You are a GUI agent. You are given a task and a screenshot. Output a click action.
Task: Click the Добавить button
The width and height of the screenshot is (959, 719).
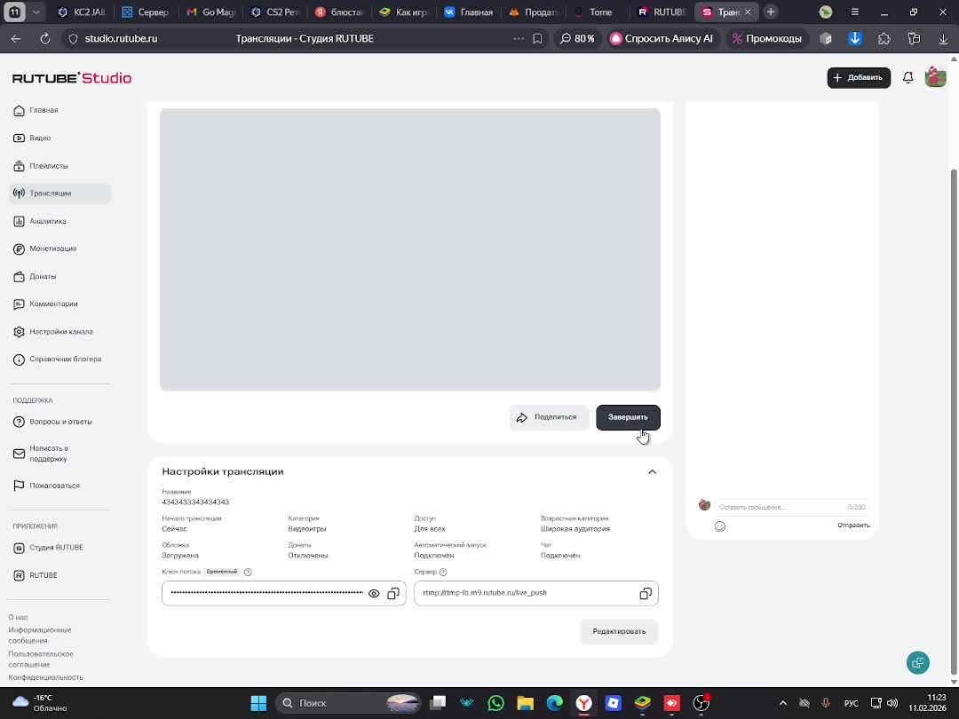tap(859, 77)
